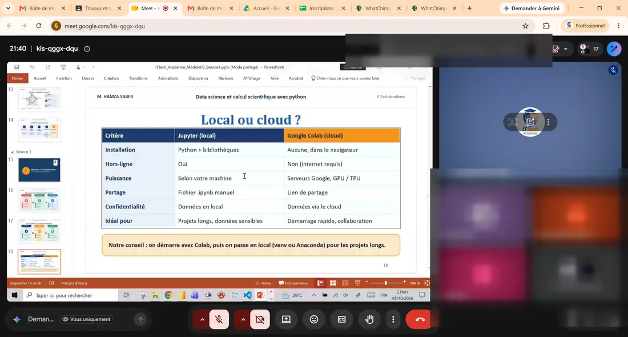Open the Gemini sparkle icon bottom left
Screen dimensions: 628x337
[x=17, y=319]
